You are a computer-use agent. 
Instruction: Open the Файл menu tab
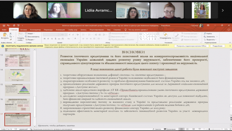(4, 30)
